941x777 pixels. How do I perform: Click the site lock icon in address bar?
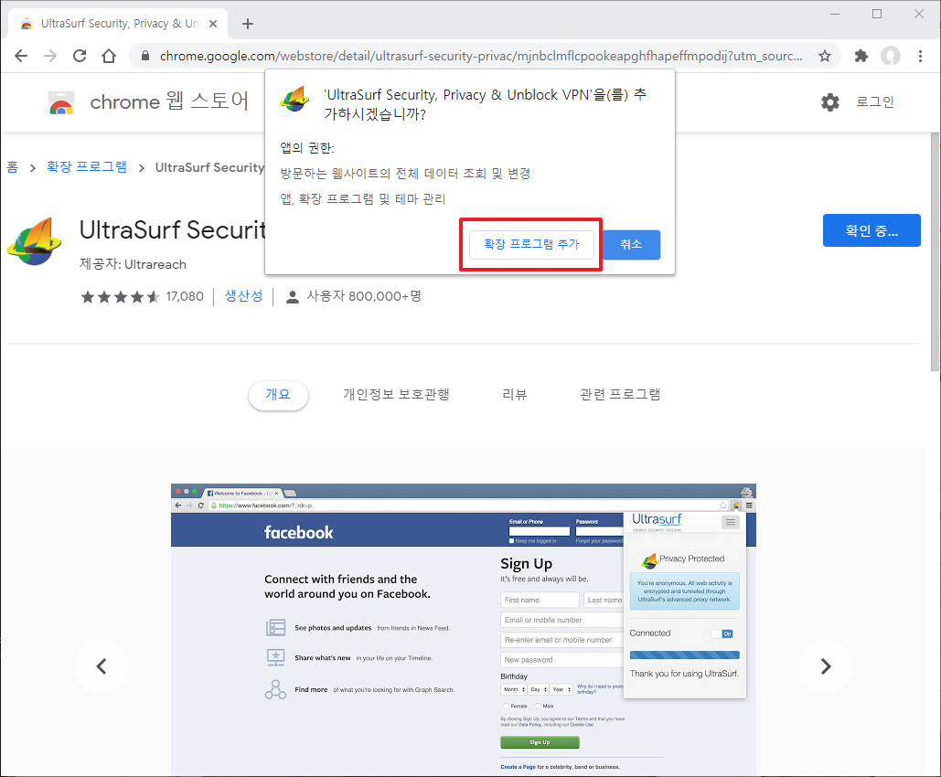click(144, 56)
